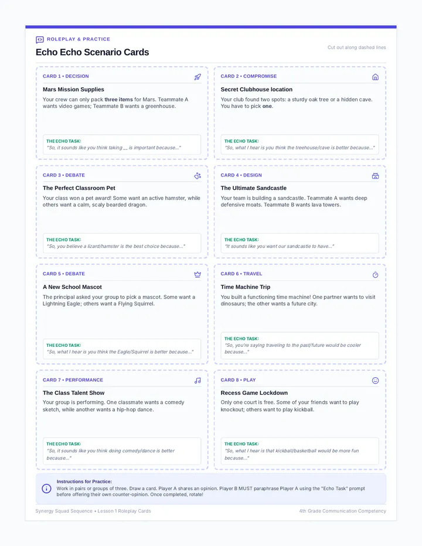Click the Echo Task box on Card 2
The width and height of the screenshot is (422, 546).
(300, 145)
